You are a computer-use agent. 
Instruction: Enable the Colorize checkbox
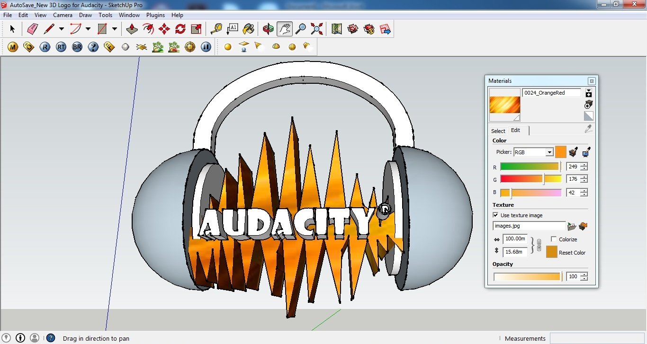click(x=554, y=239)
